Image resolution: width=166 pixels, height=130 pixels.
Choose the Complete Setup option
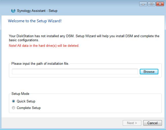click(x=13, y=108)
